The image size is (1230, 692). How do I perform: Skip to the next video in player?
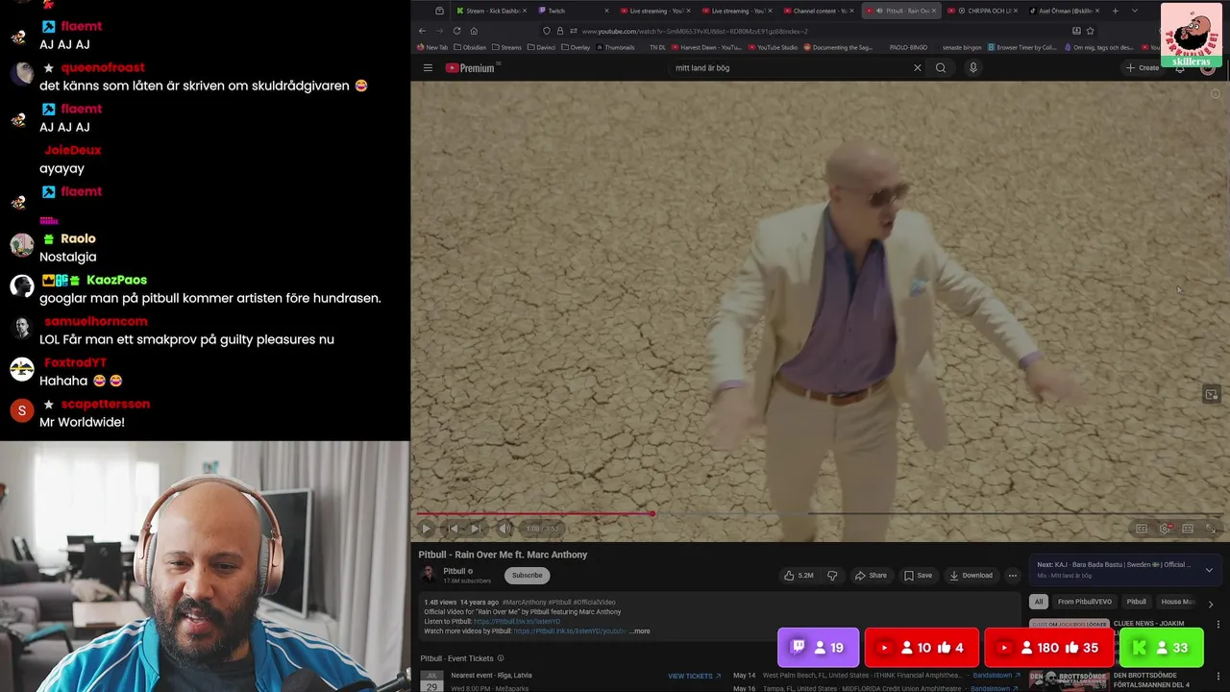pyautogui.click(x=476, y=529)
